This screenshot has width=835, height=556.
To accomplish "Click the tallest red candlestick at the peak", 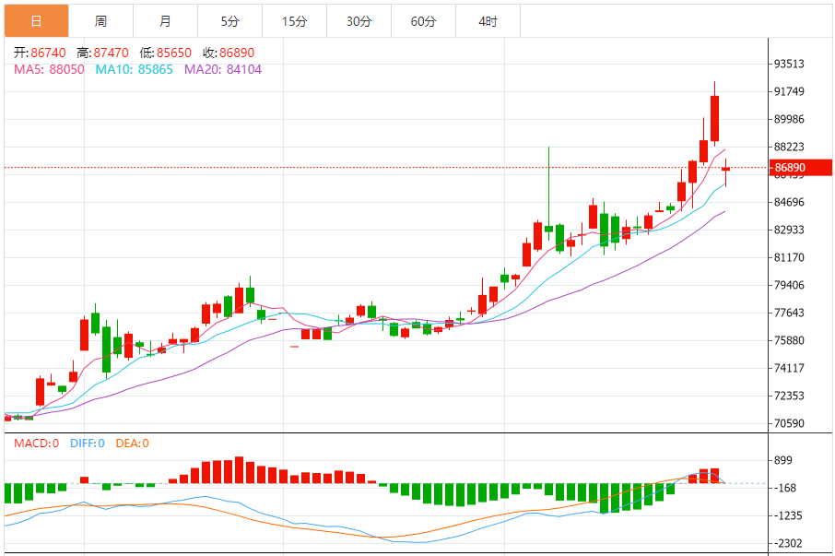I will (x=714, y=118).
